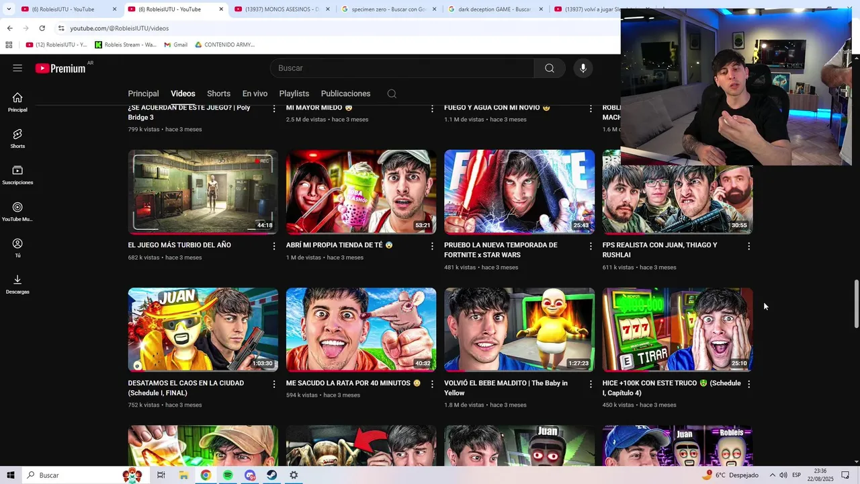Open options for Poly Bridge 3 video

pos(273,108)
